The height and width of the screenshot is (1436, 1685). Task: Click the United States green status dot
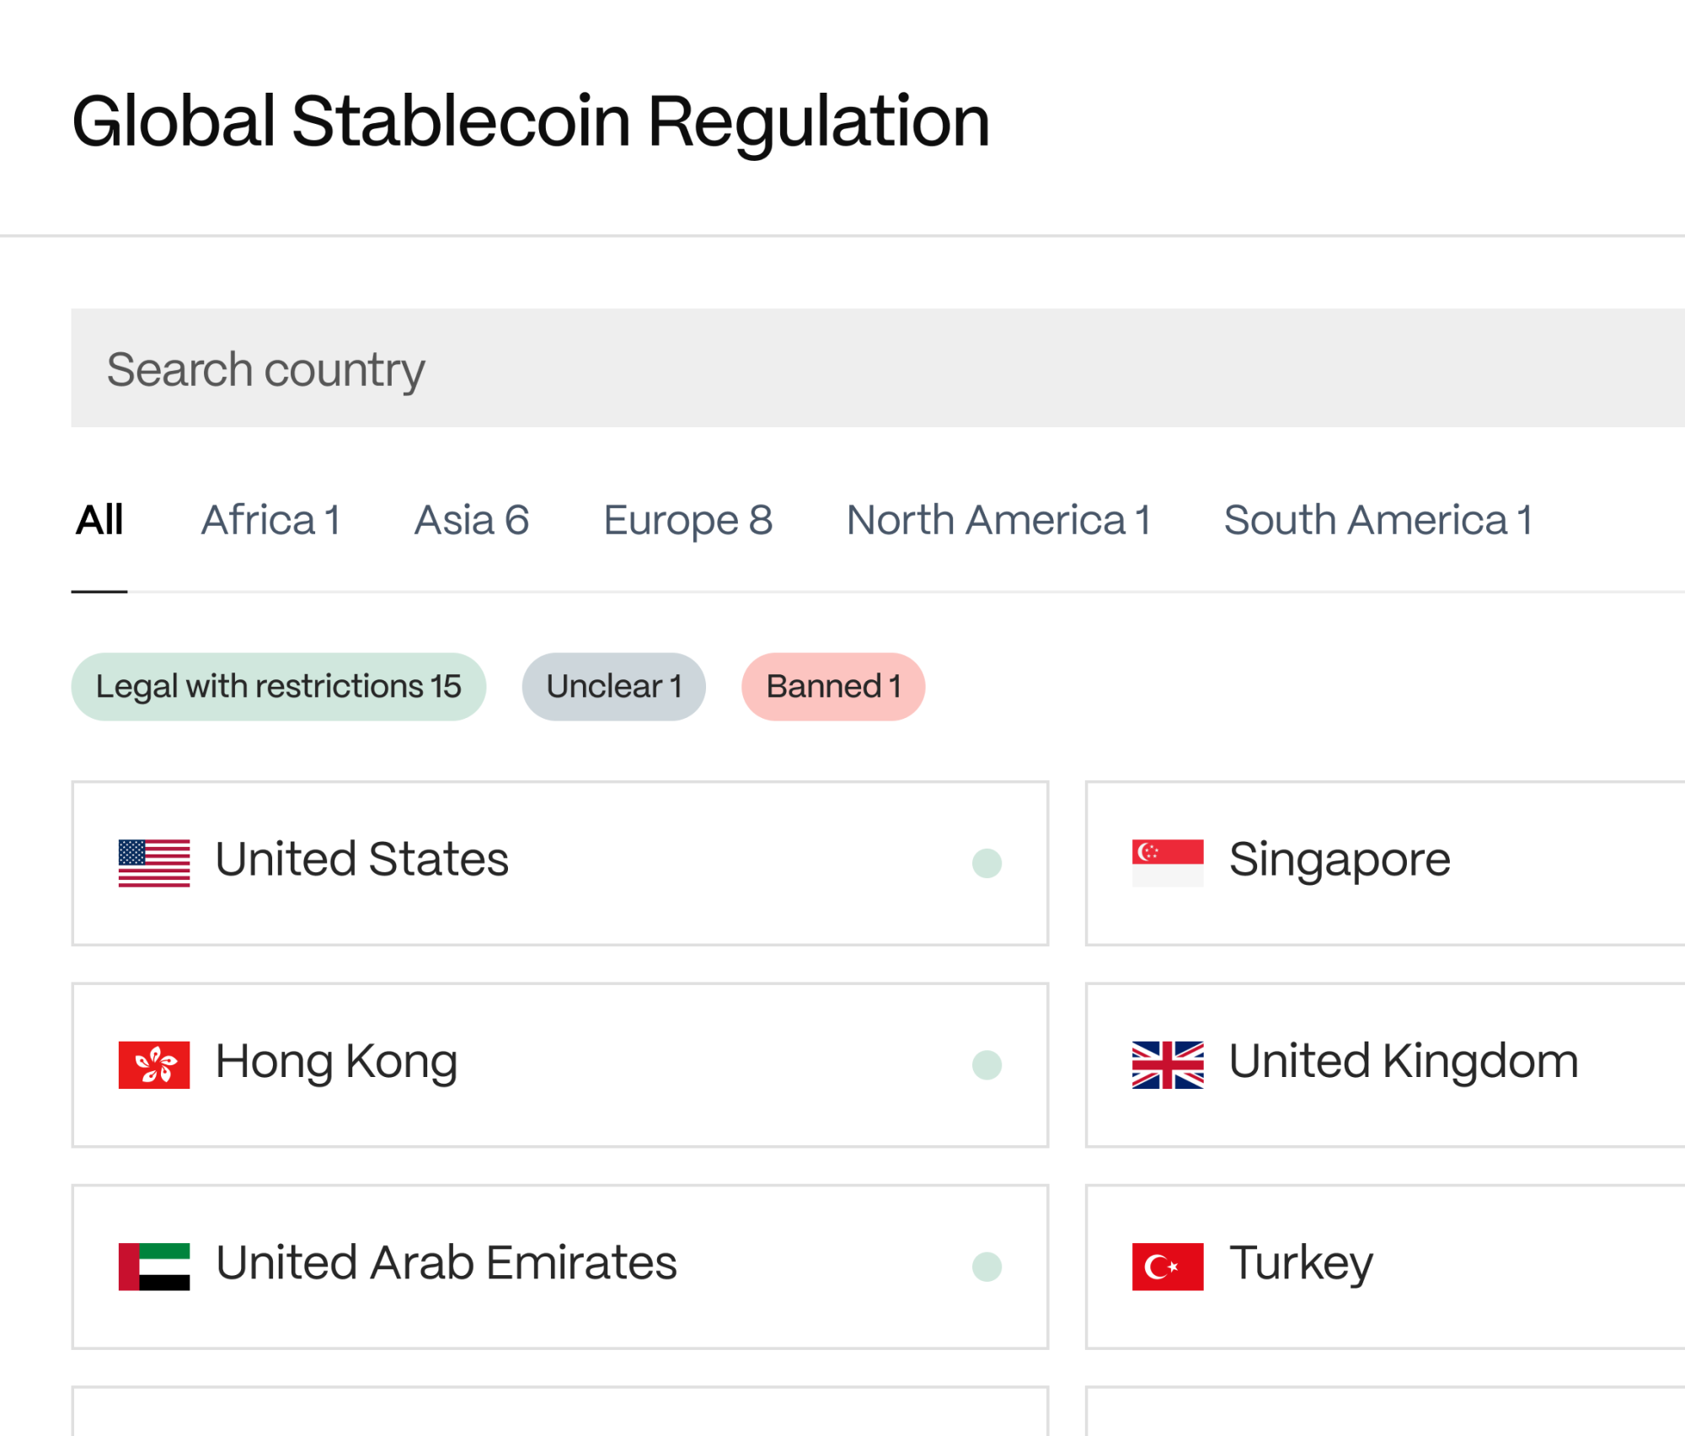tap(987, 863)
